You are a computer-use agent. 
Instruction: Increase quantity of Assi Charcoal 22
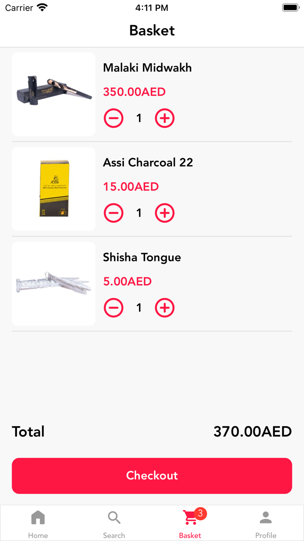tap(164, 213)
